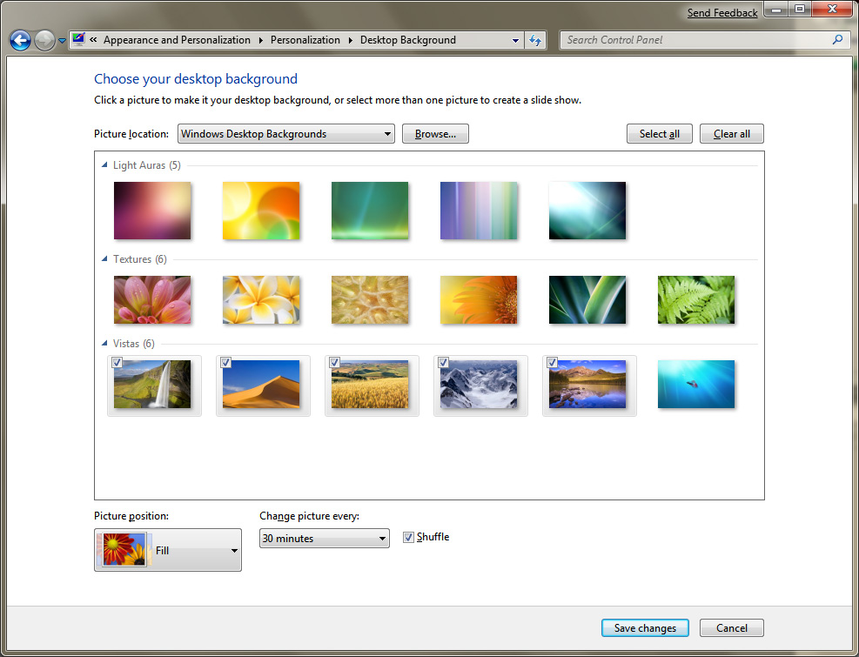Collapse the Textures group

tap(104, 258)
